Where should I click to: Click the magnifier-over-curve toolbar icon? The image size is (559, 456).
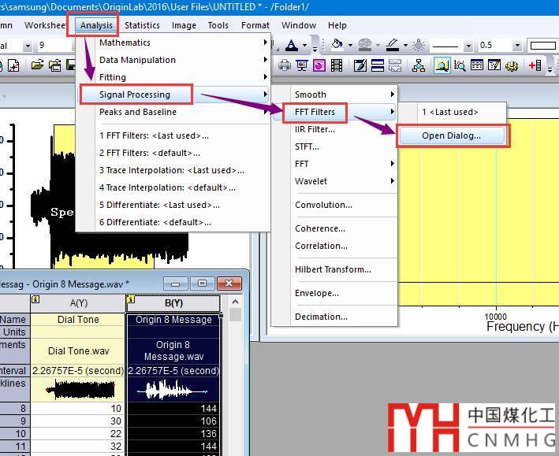pos(459,66)
